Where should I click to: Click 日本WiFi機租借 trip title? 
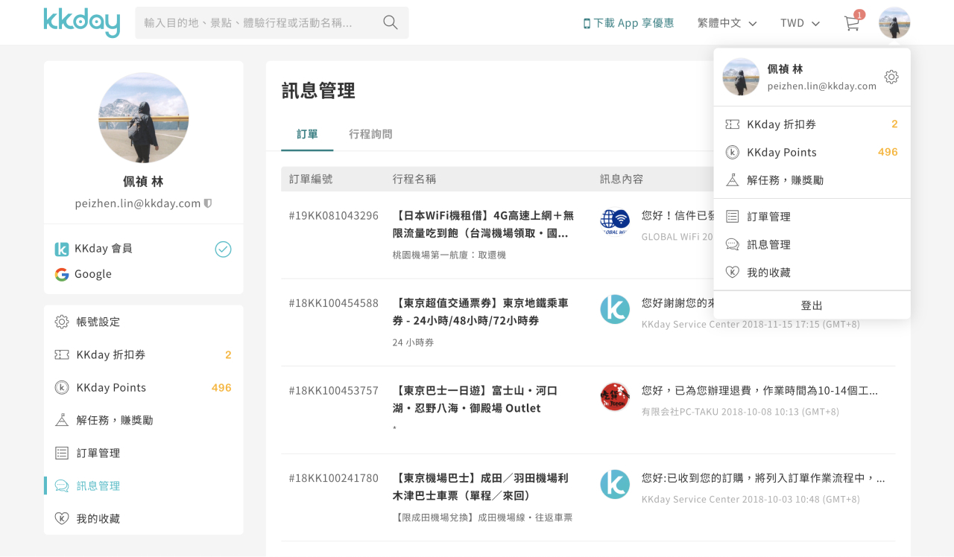coord(483,224)
